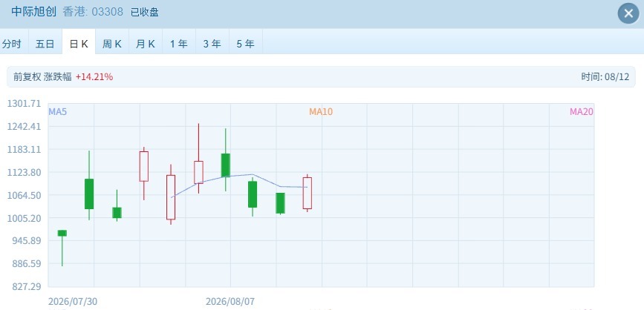The height and width of the screenshot is (310, 644).
Task: Select the latest red candlestick on the right
Action: pos(308,193)
